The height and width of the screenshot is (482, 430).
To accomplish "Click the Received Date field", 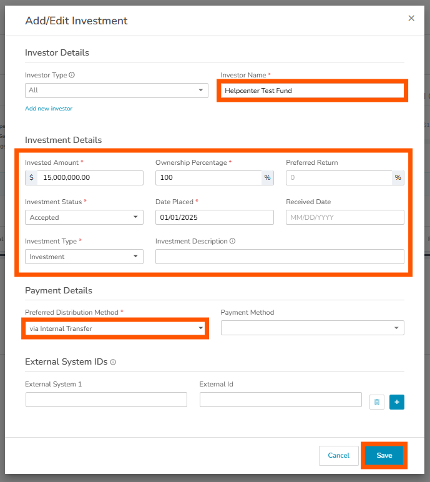I will point(344,217).
